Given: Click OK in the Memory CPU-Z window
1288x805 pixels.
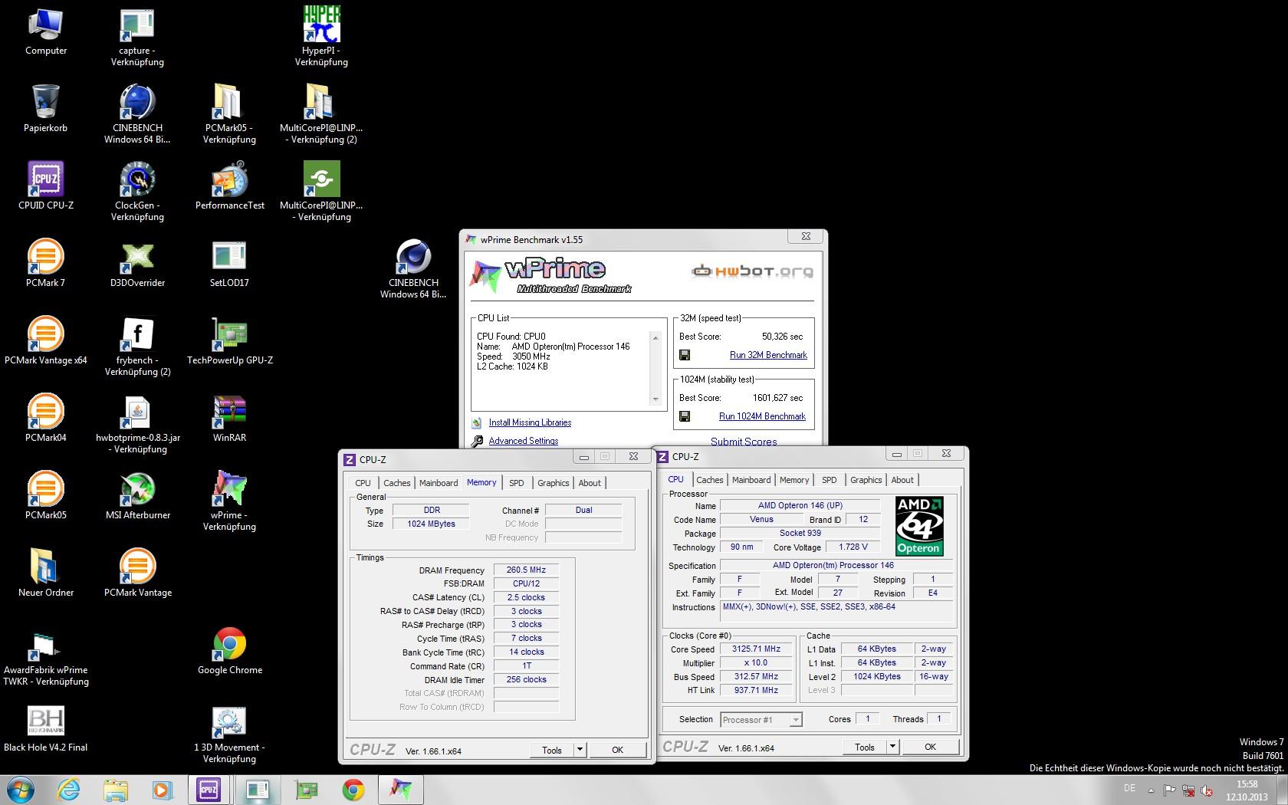Looking at the screenshot, I should point(617,750).
